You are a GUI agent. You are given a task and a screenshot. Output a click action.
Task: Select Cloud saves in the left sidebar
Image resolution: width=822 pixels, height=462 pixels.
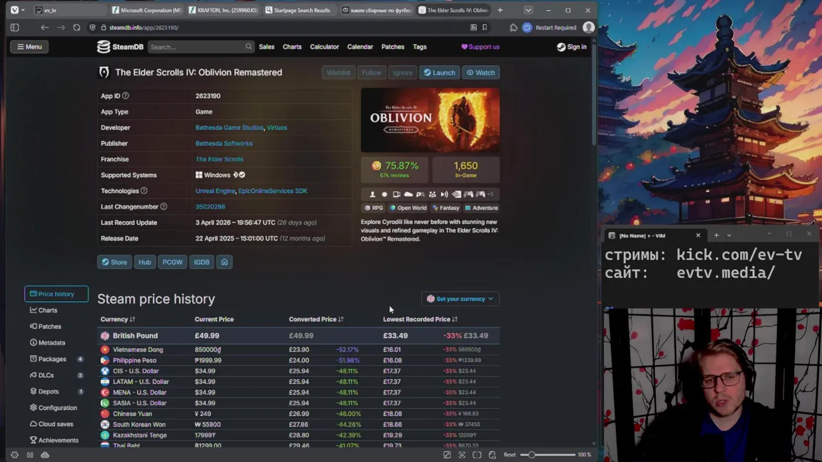51,424
